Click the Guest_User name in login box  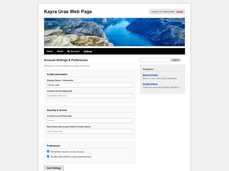[169, 12]
